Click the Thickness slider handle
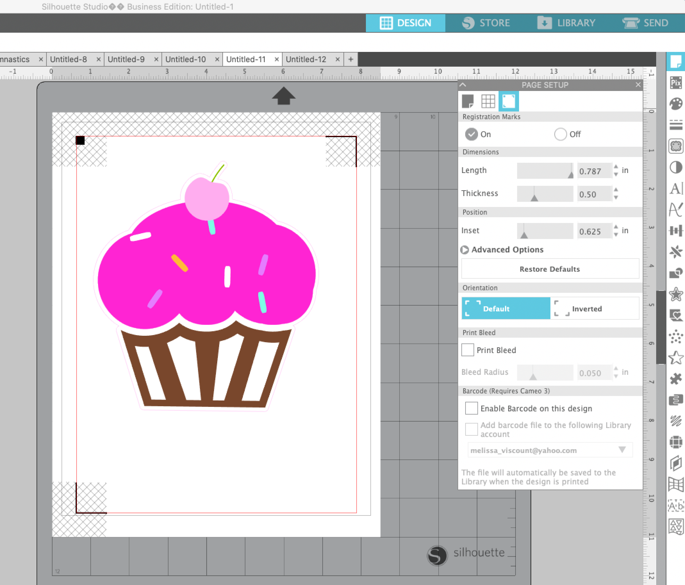Viewport: 685px width, 585px height. click(x=535, y=197)
